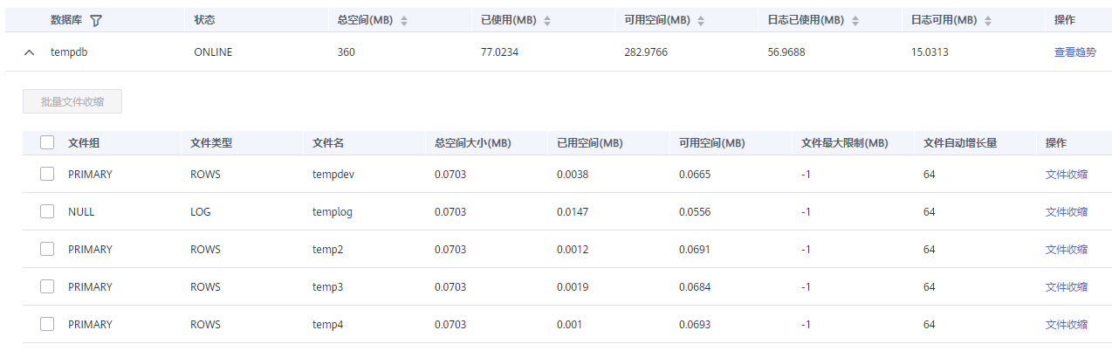
Task: Click 批量文件收缩 button
Action: (72, 101)
